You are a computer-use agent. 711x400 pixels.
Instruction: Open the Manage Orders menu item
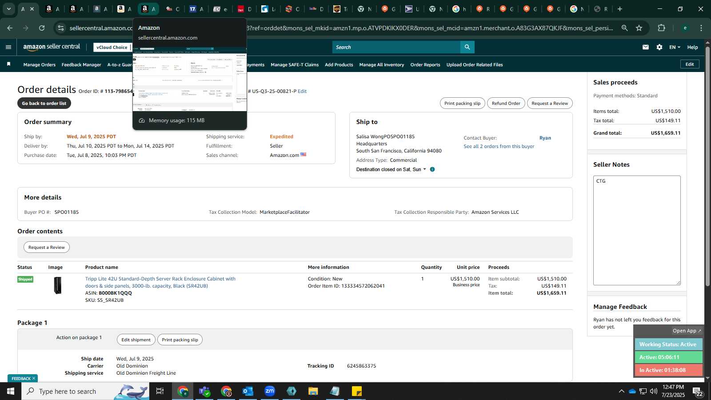point(40,65)
